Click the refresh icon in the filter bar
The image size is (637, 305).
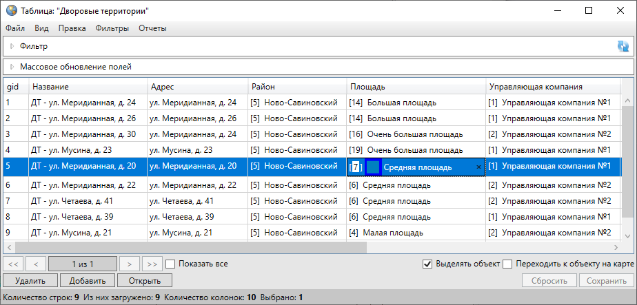coord(623,46)
